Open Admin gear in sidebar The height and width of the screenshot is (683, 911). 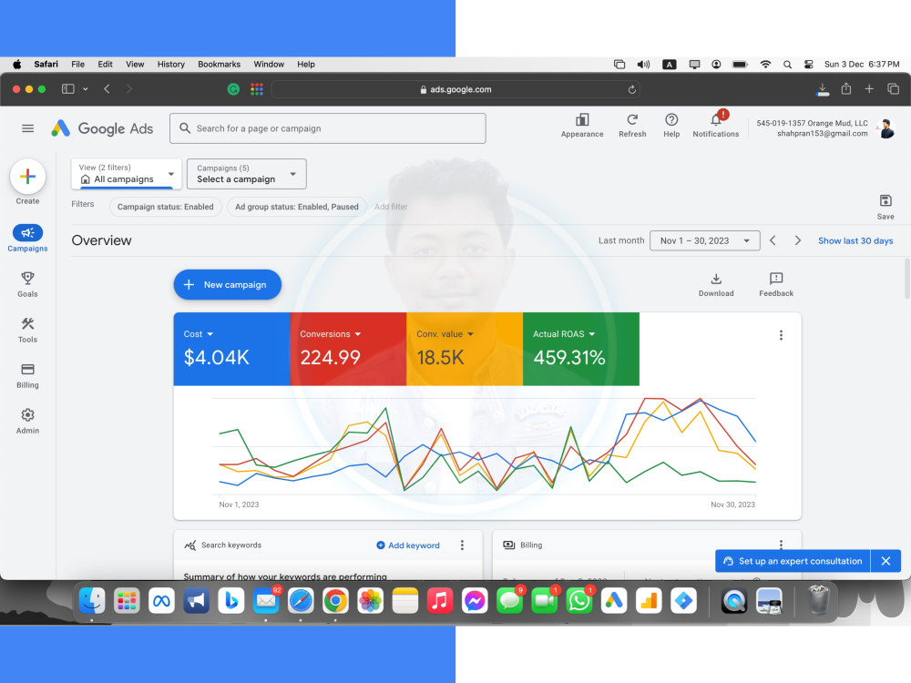pyautogui.click(x=27, y=421)
